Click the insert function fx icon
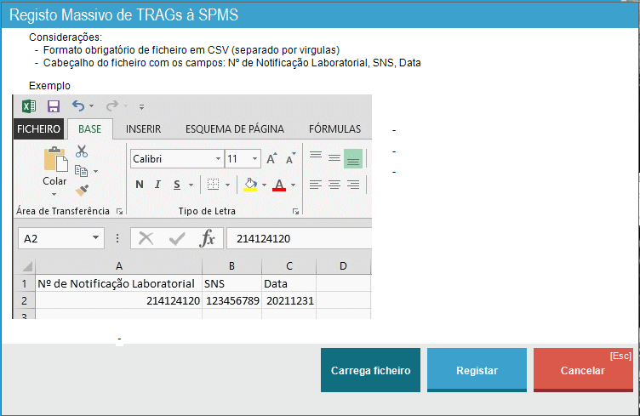Image resolution: width=640 pixels, height=416 pixels. (x=207, y=239)
